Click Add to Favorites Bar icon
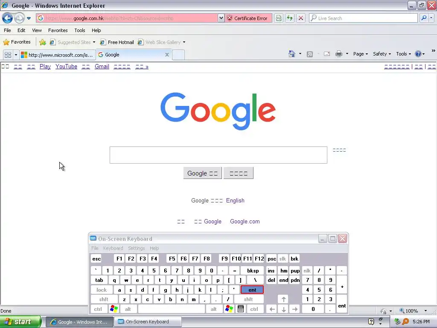Screen dimensions: 437x328 (x=43, y=42)
